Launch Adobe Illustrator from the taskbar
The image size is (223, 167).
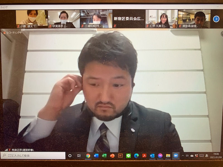[120, 156]
